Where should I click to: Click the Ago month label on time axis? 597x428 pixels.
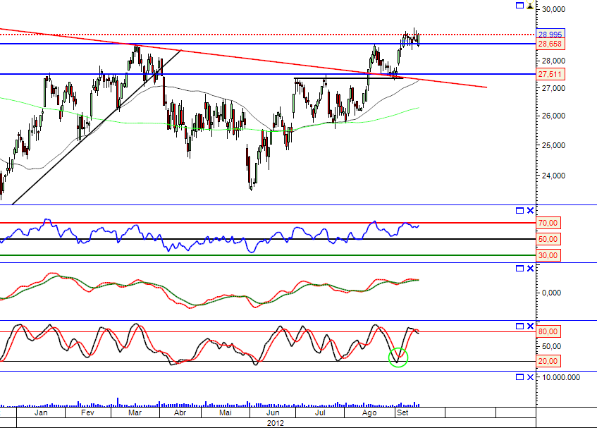[369, 412]
